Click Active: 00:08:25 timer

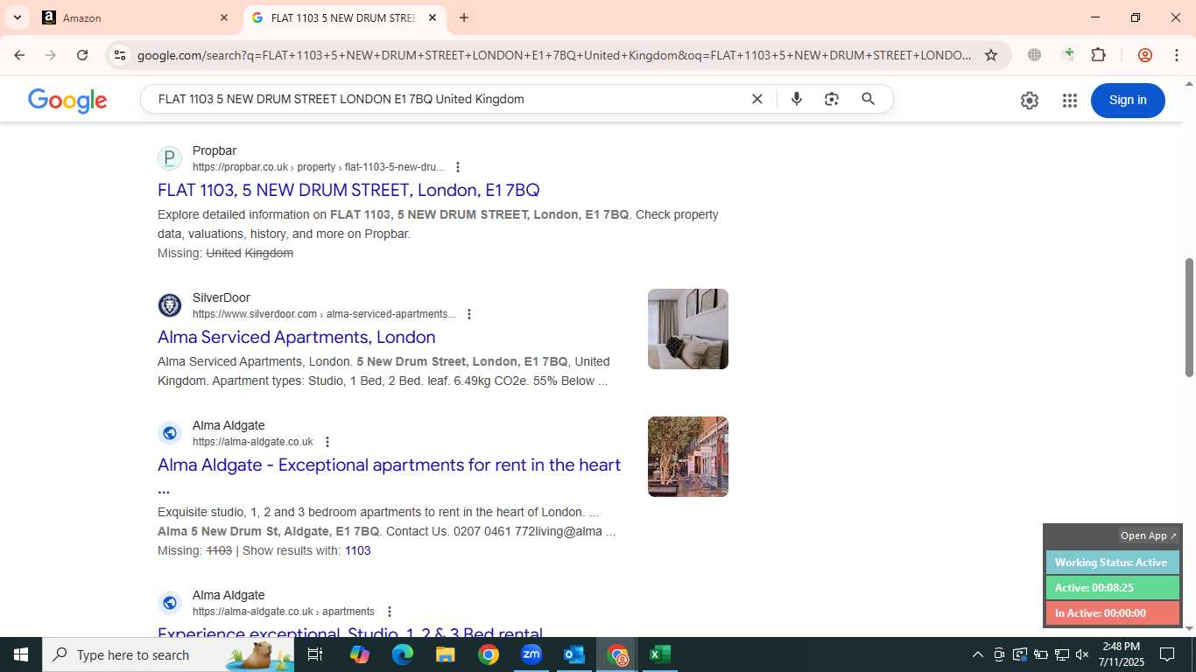[x=1112, y=588]
